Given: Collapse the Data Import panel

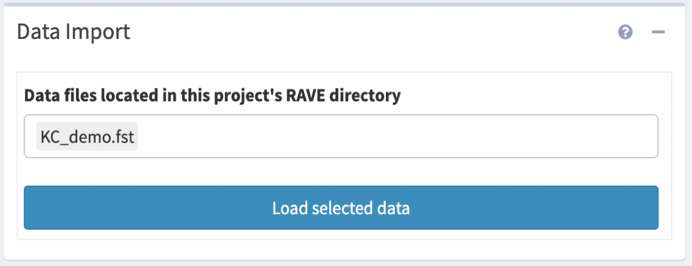Looking at the screenshot, I should coord(658,32).
